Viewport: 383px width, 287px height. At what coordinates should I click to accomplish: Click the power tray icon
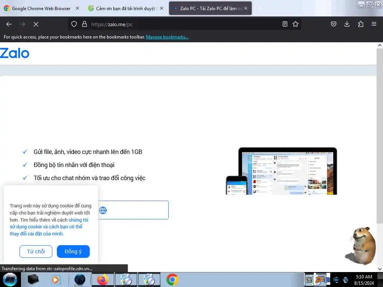346,280
